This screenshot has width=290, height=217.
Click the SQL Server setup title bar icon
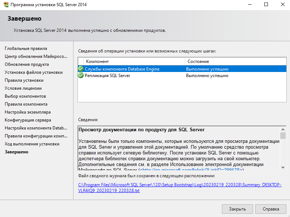(x=6, y=4)
